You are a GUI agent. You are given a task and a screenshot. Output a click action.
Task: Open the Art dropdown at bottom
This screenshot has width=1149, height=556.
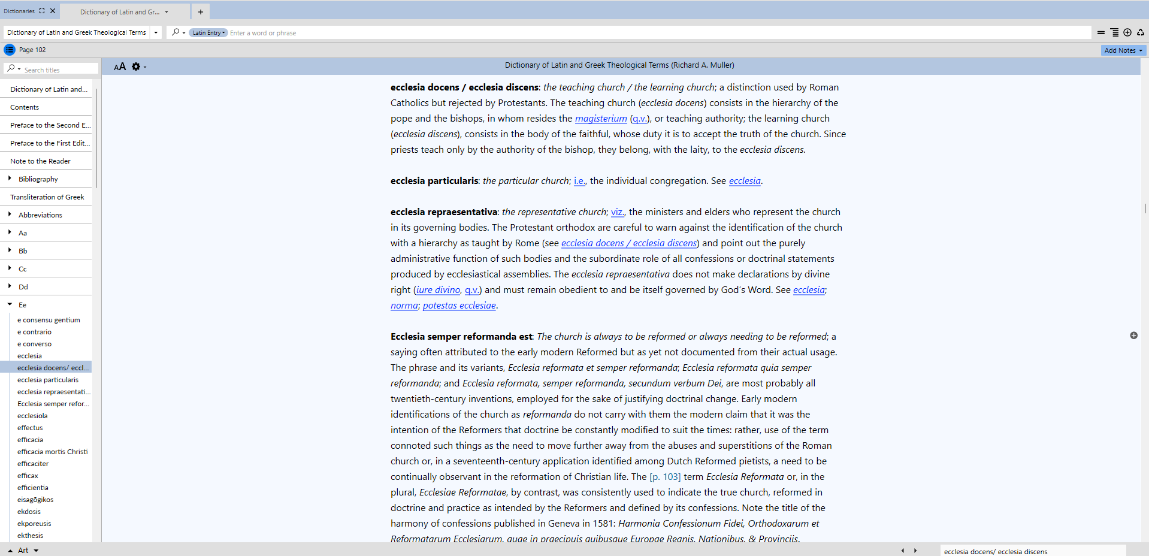36,551
